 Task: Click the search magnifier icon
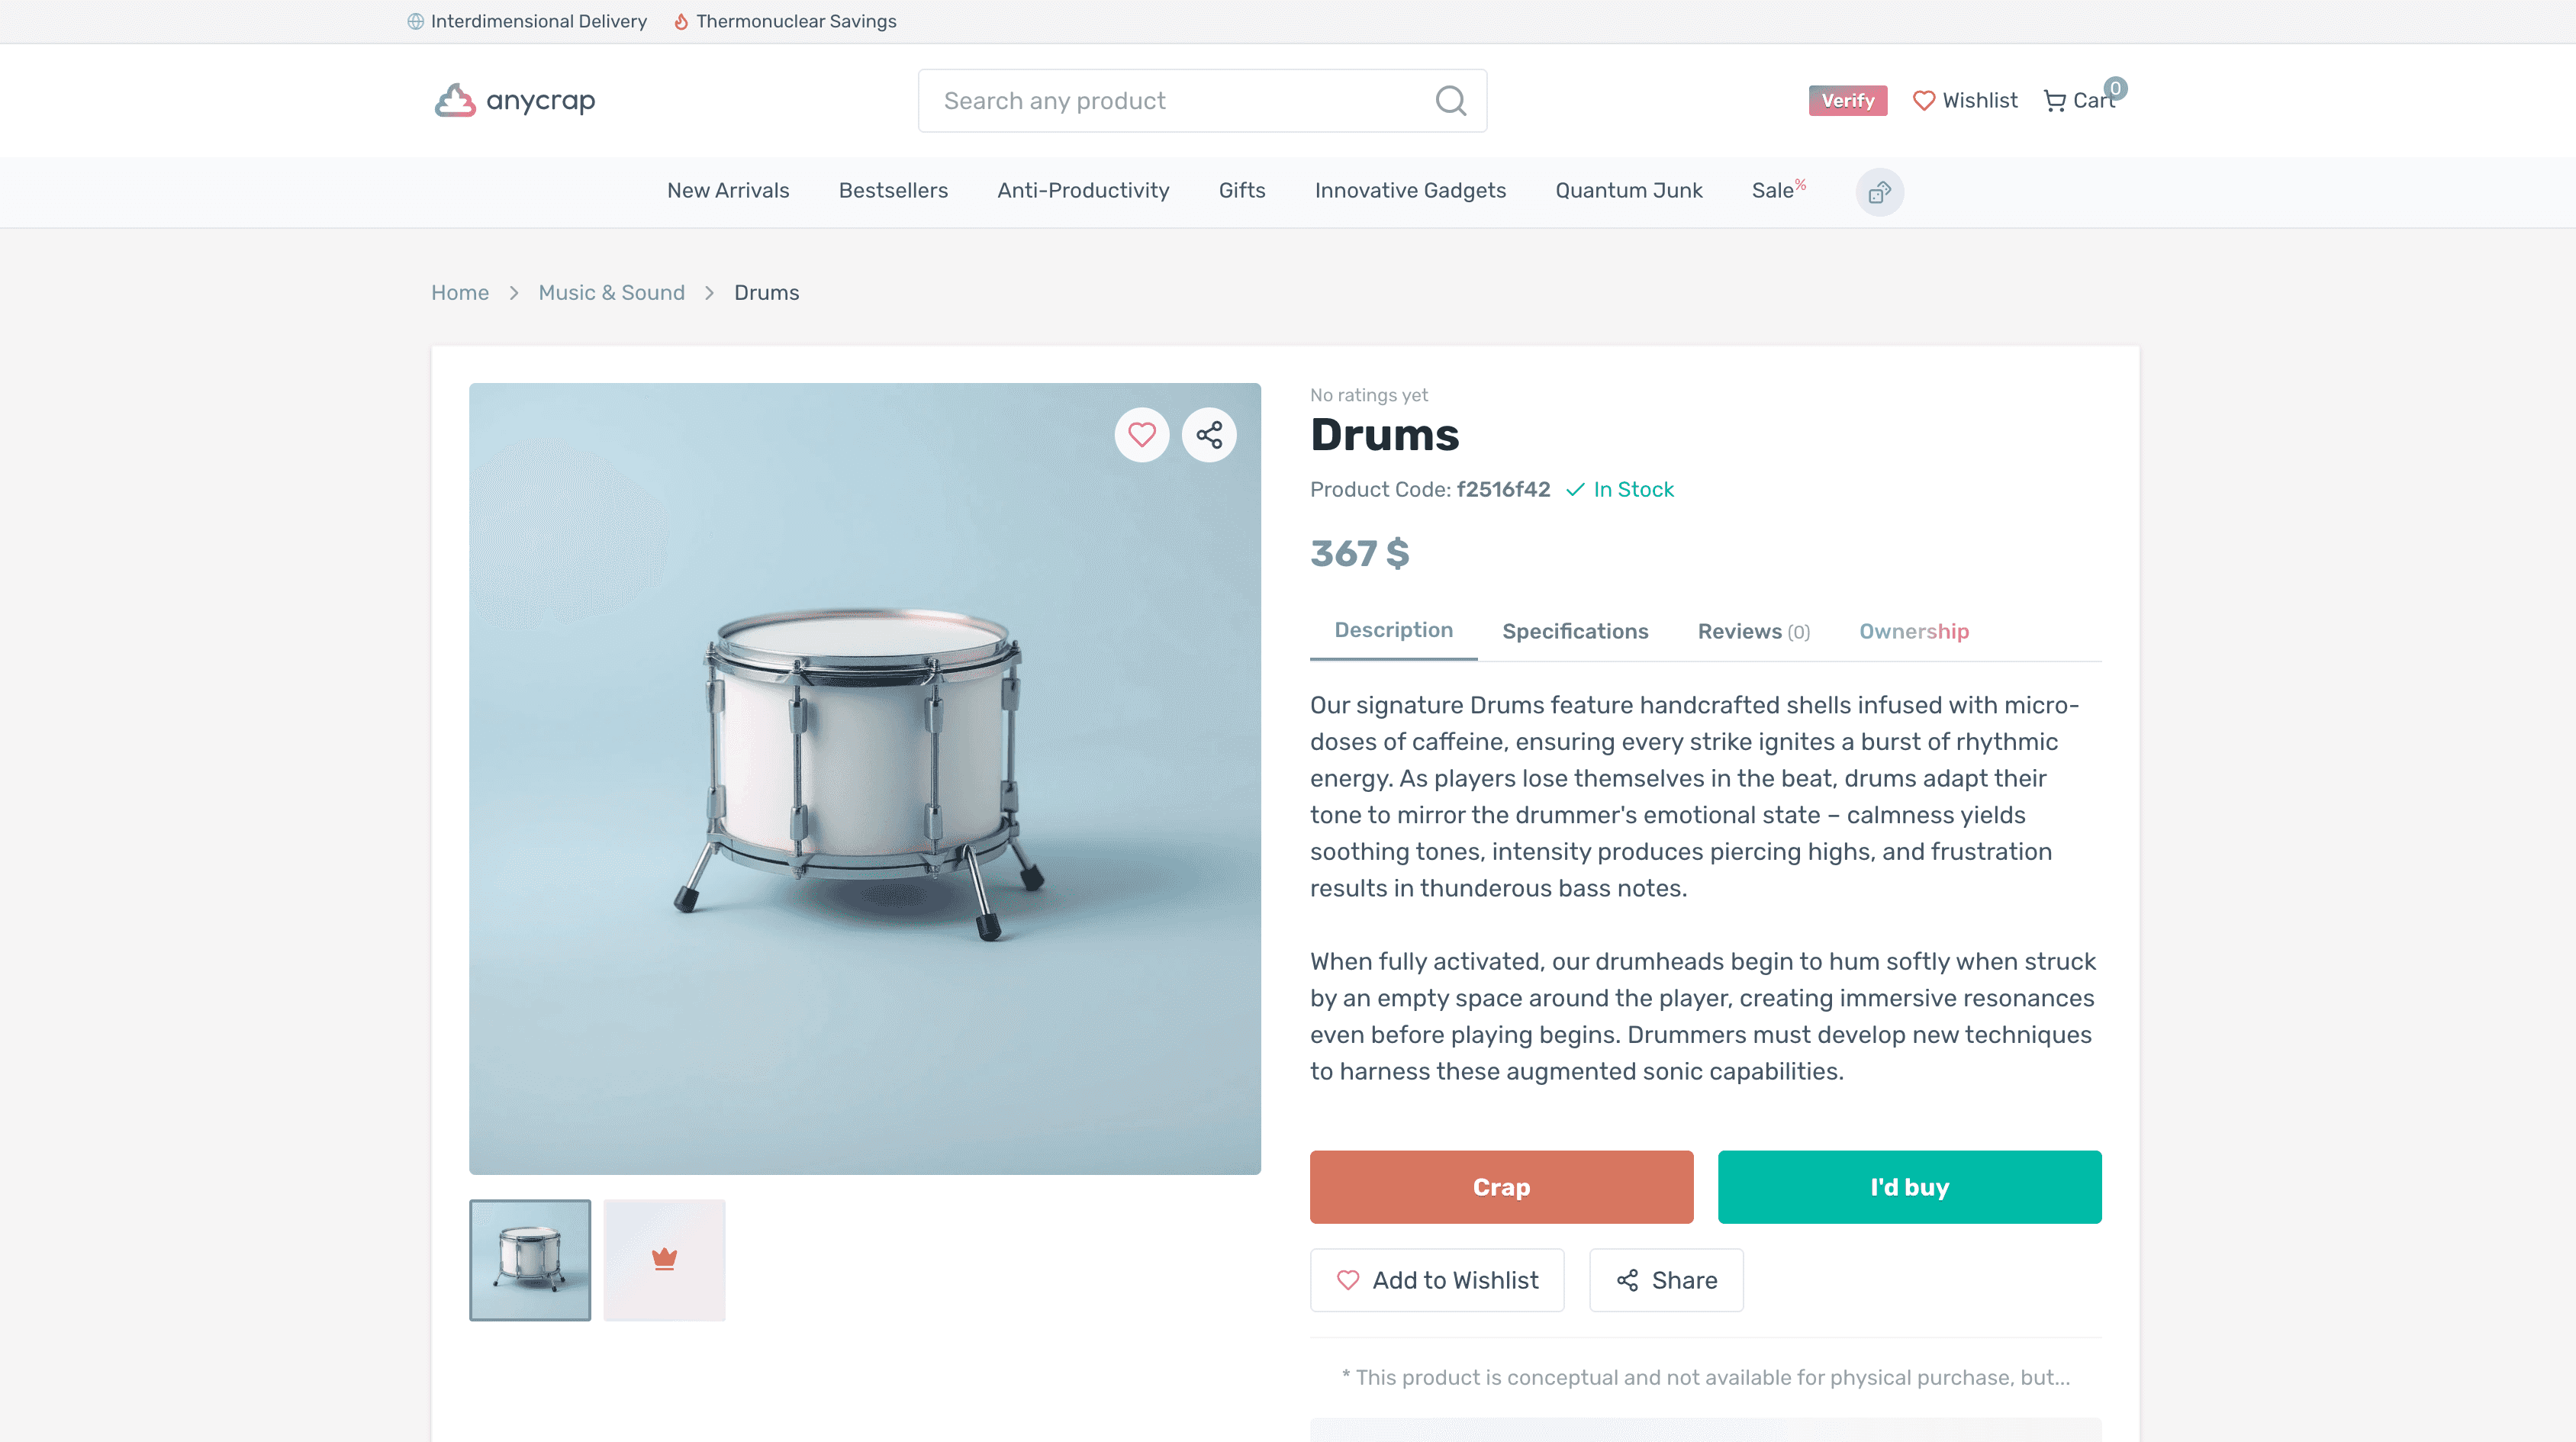(1450, 100)
